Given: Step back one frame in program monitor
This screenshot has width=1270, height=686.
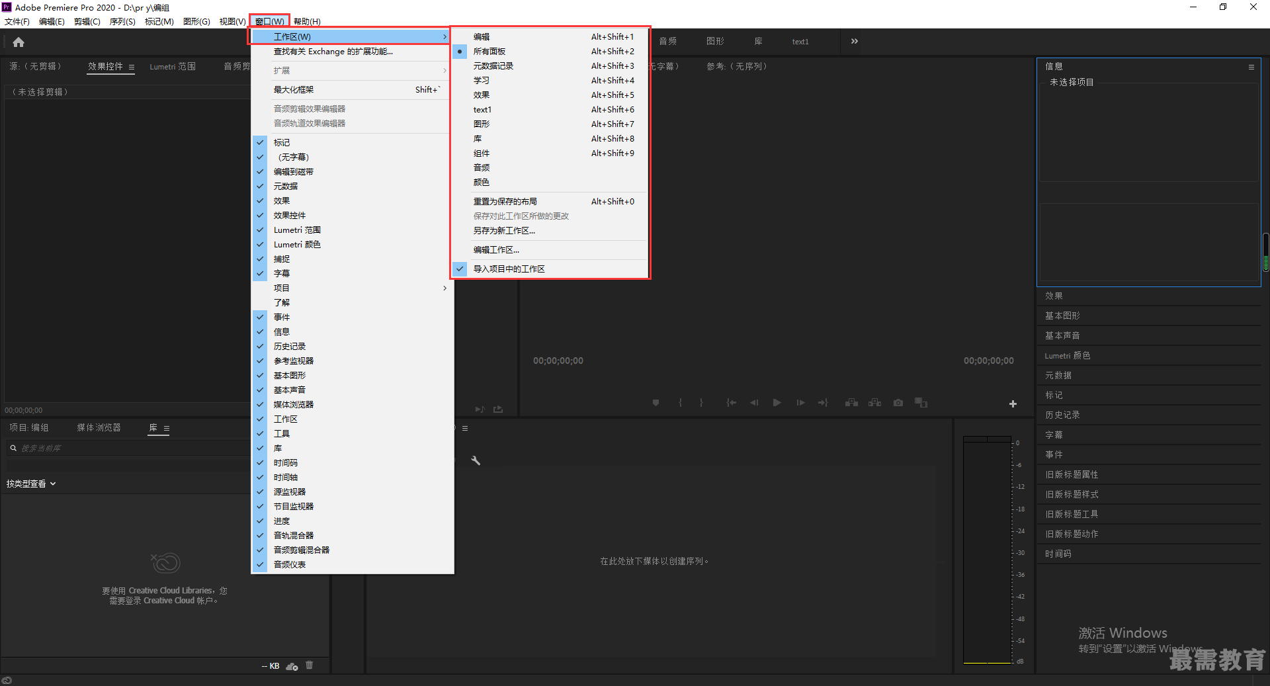Looking at the screenshot, I should click(x=754, y=402).
